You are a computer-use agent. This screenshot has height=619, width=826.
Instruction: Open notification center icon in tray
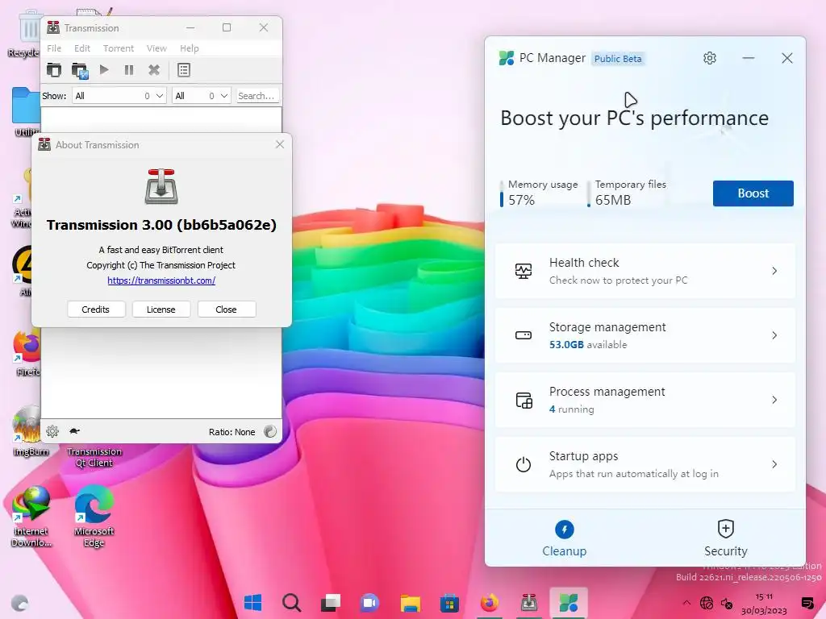[807, 603]
